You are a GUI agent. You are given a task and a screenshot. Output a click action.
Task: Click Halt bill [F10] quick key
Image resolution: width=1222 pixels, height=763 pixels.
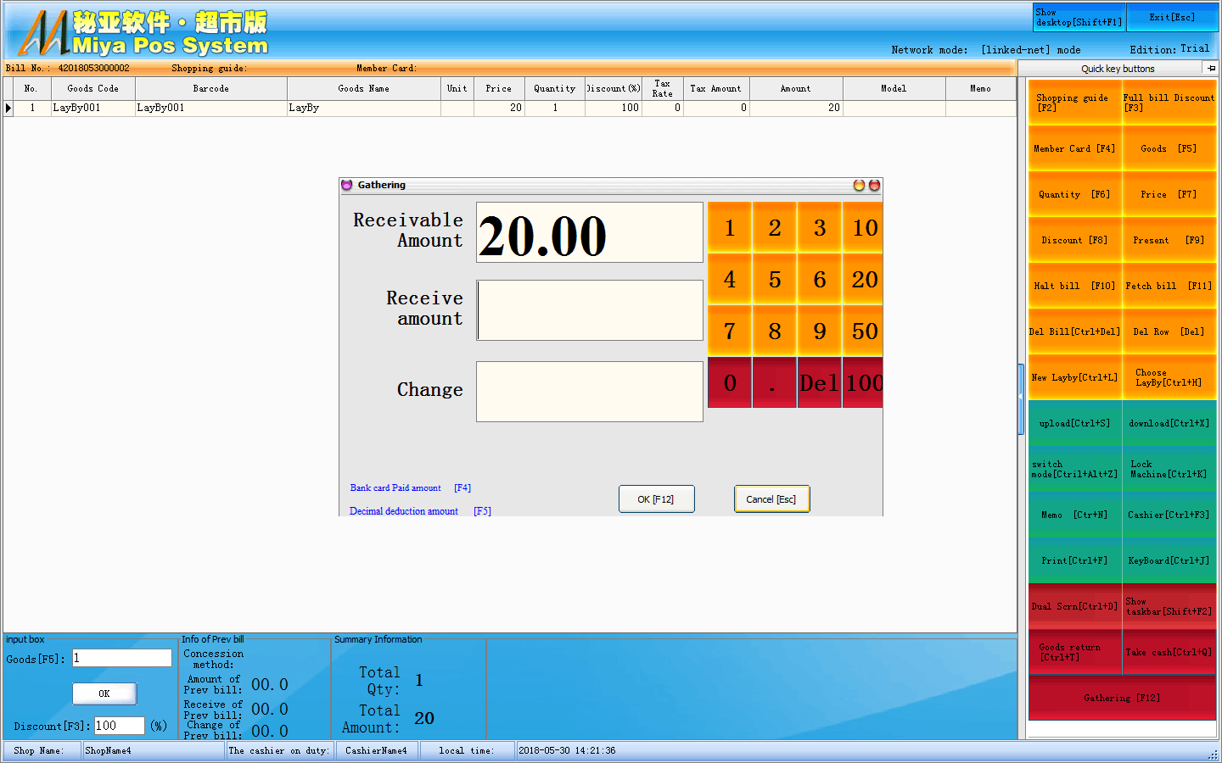pyautogui.click(x=1074, y=286)
